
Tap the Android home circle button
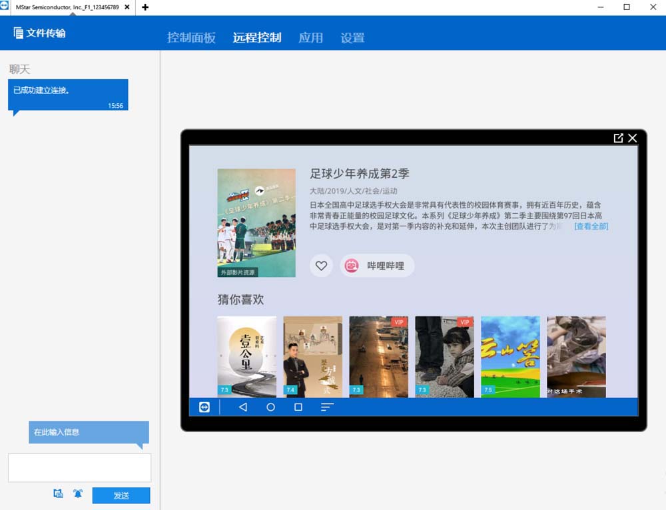click(270, 407)
